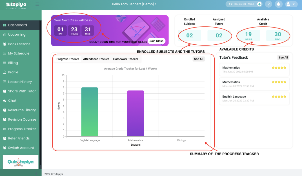This screenshot has width=302, height=176.
Task: Click the plus icon to add credit
Action: pos(259,4)
